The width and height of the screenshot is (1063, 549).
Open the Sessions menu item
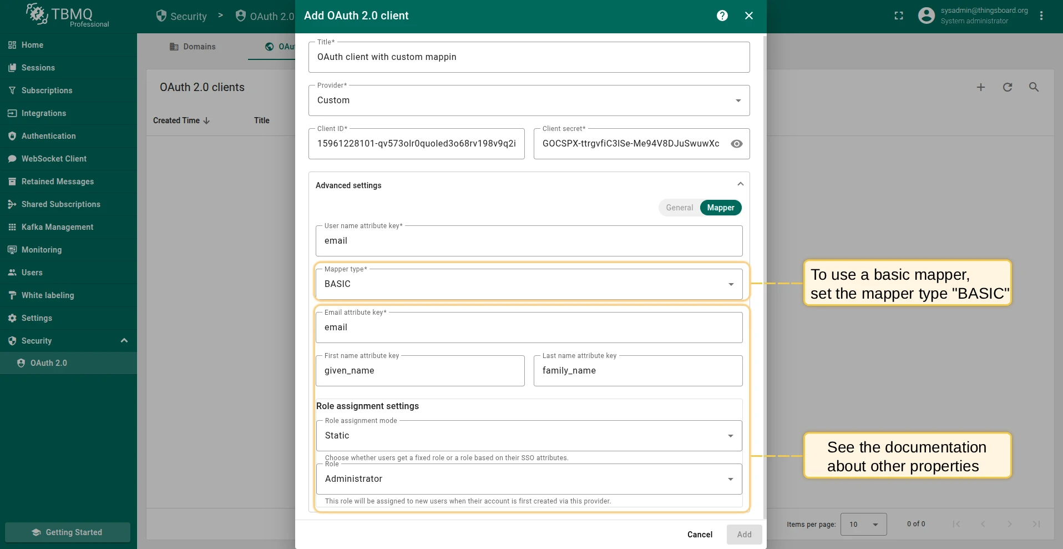[x=68, y=68]
